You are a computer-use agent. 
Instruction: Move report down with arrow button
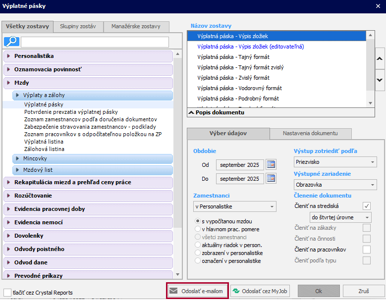[380, 79]
